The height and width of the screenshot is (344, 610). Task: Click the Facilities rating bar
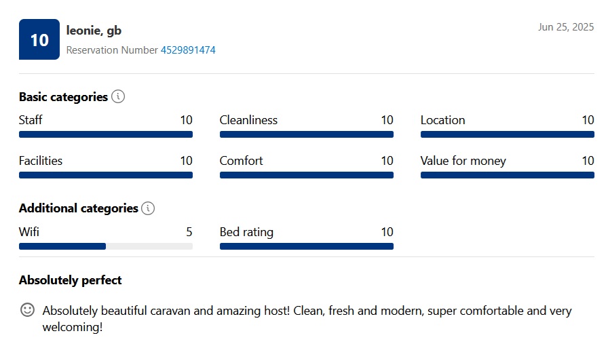106,175
